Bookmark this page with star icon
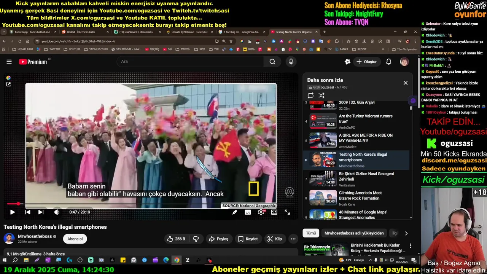This screenshot has height=274, width=487. (x=231, y=41)
